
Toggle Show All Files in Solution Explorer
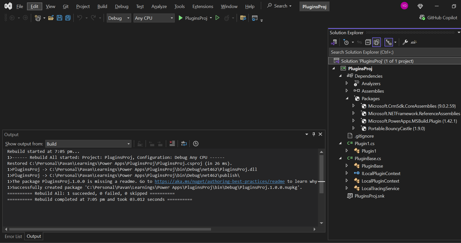376,42
